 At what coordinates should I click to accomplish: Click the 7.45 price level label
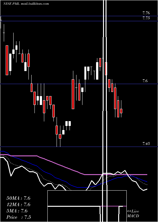[x=146, y=144]
